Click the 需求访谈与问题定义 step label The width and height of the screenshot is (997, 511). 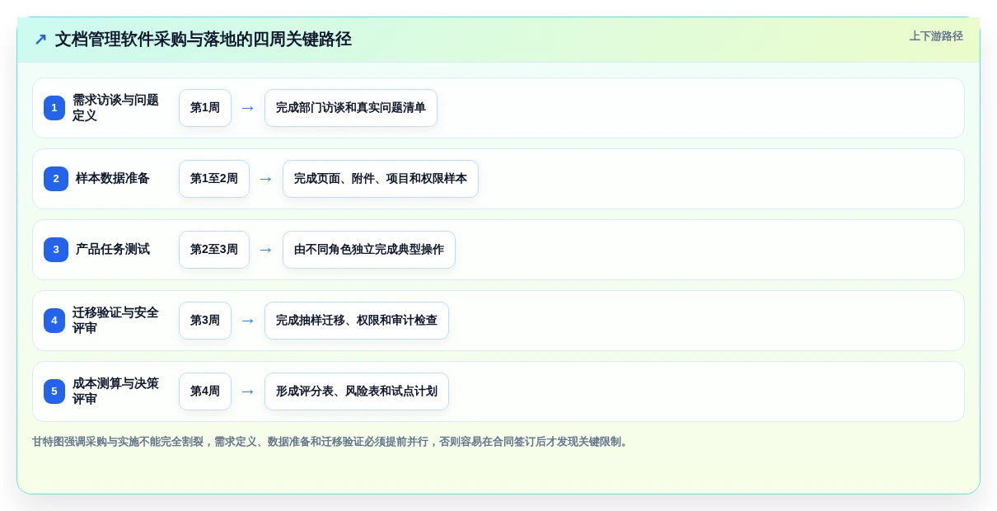click(115, 108)
